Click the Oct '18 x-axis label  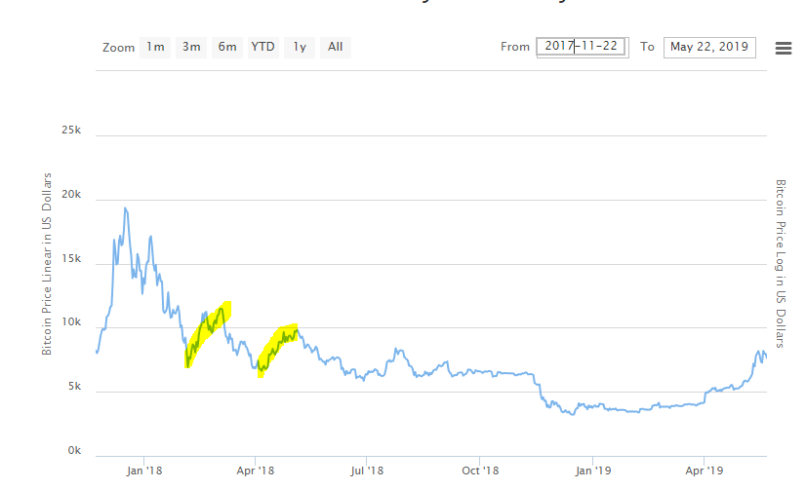pyautogui.click(x=479, y=470)
